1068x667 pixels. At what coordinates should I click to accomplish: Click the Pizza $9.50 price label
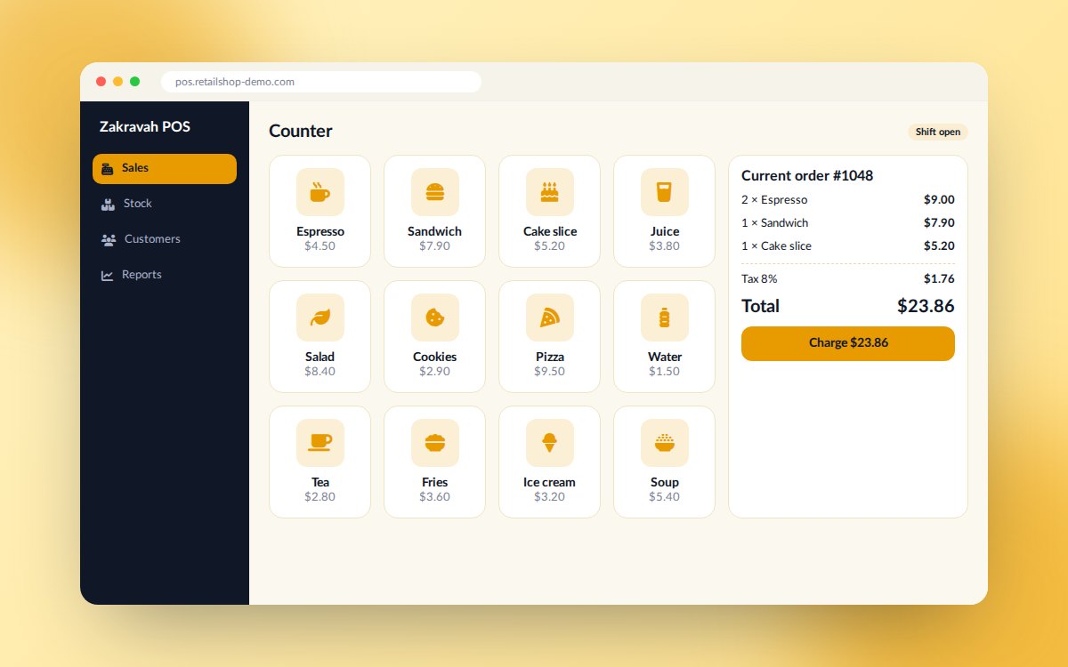point(550,371)
